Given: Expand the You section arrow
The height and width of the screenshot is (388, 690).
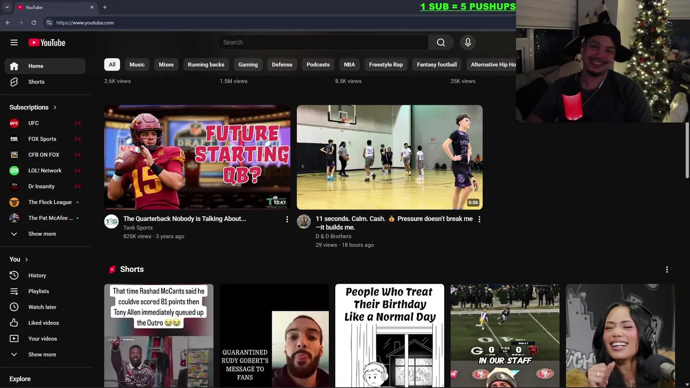Looking at the screenshot, I should (x=26, y=259).
